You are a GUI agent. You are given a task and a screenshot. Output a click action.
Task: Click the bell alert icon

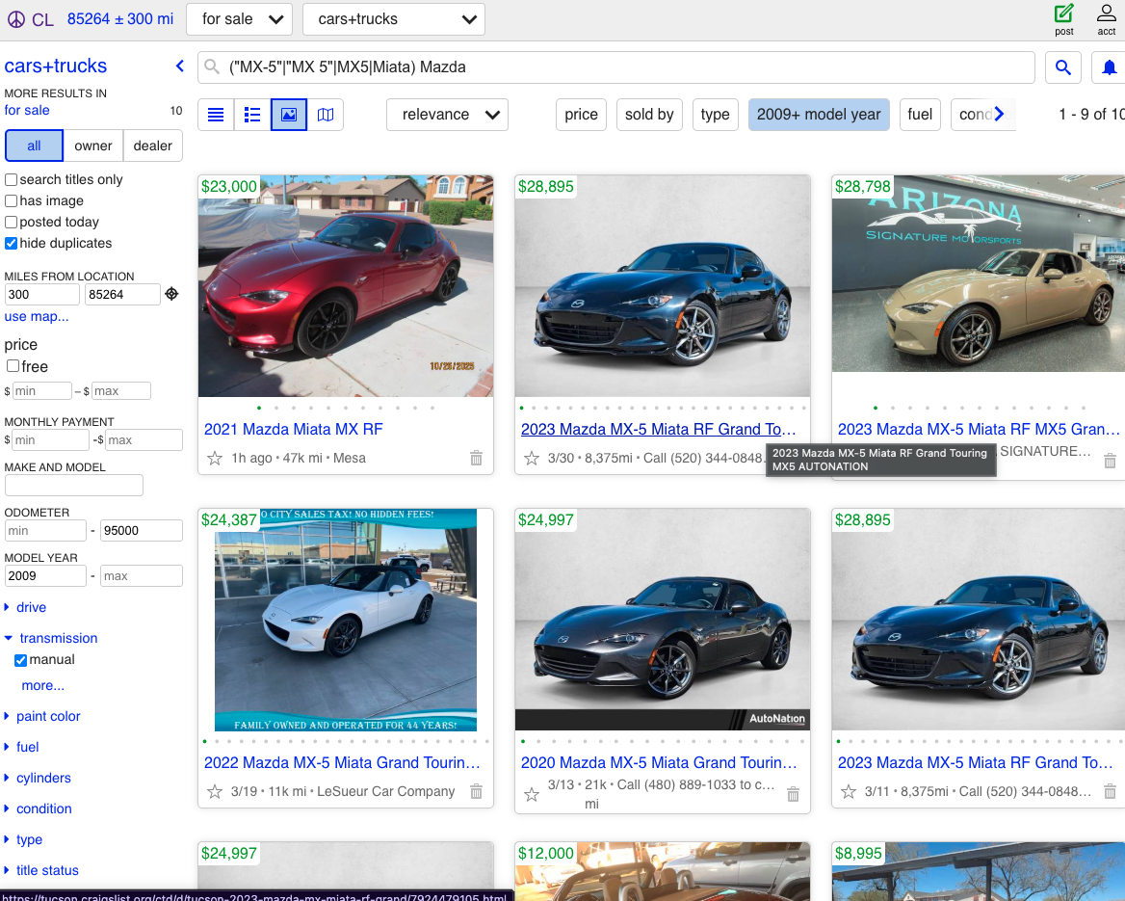coord(1109,67)
